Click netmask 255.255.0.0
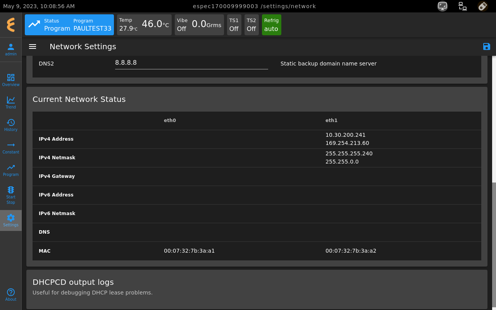 pos(342,162)
